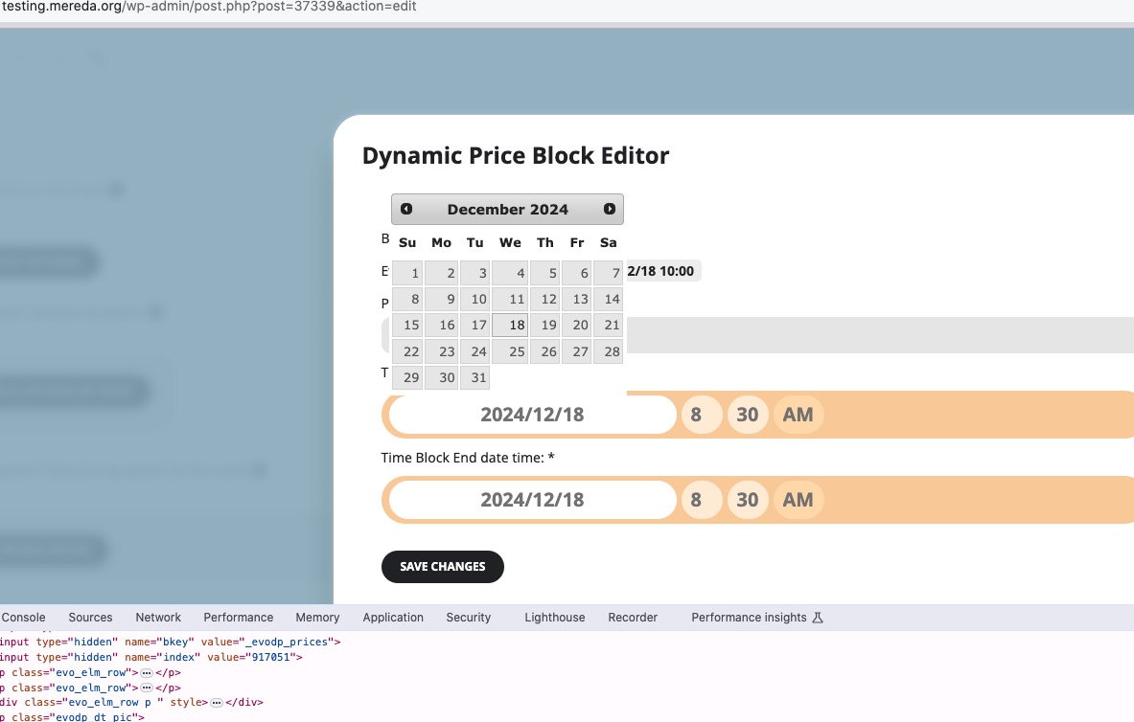The height and width of the screenshot is (722, 1134).
Task: Choose December 31 in the date picker
Action: pos(475,377)
